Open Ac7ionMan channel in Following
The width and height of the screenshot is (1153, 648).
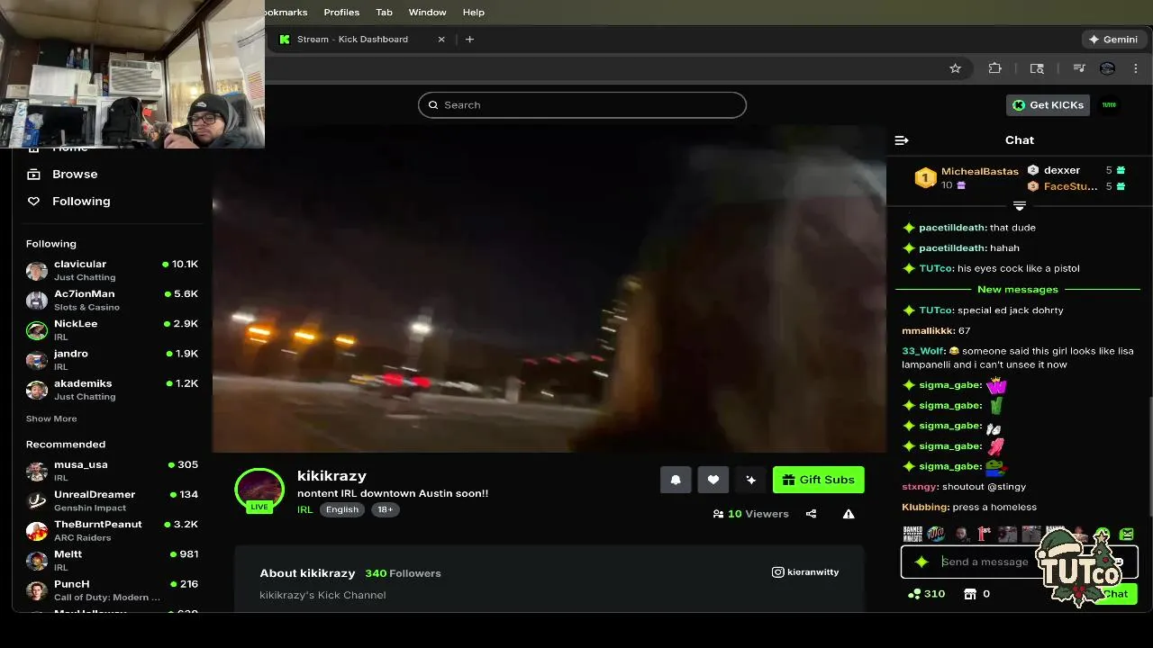point(112,300)
